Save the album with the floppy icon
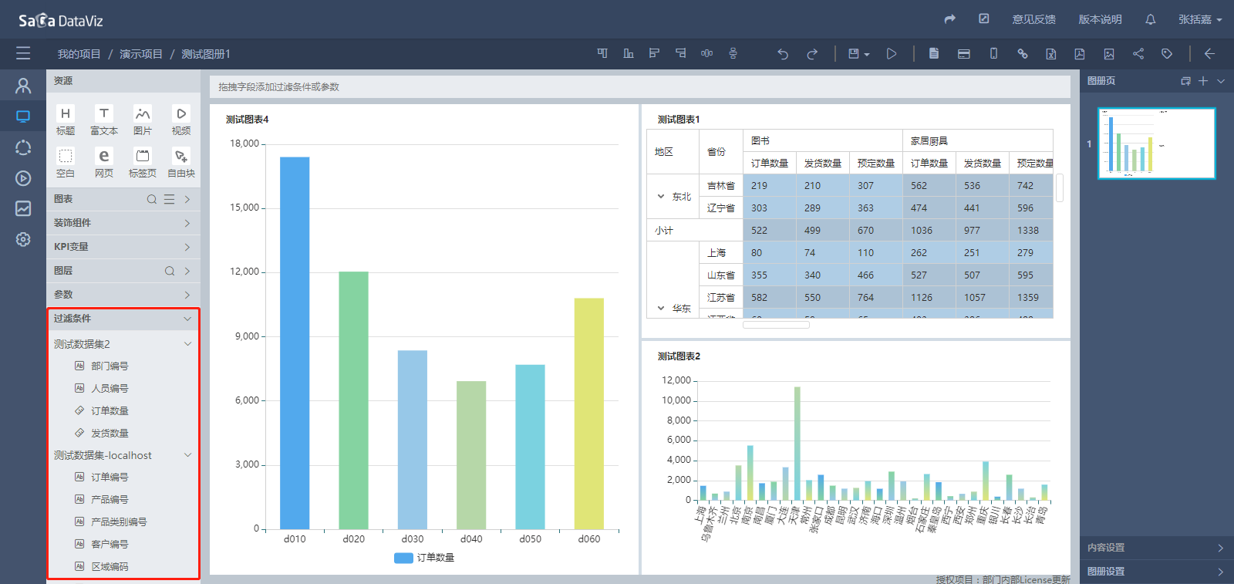The image size is (1234, 584). pyautogui.click(x=854, y=53)
